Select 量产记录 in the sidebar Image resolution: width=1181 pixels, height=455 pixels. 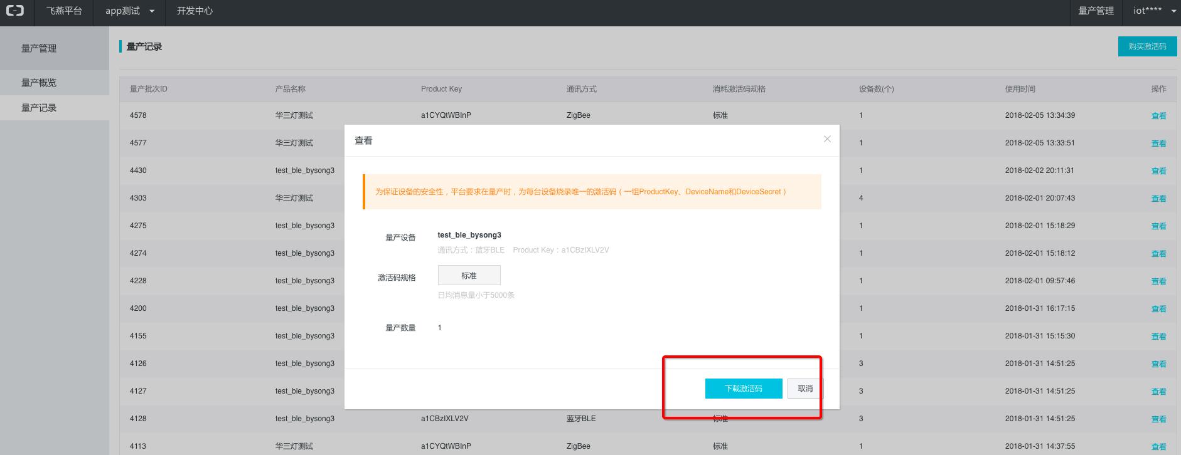tap(39, 108)
